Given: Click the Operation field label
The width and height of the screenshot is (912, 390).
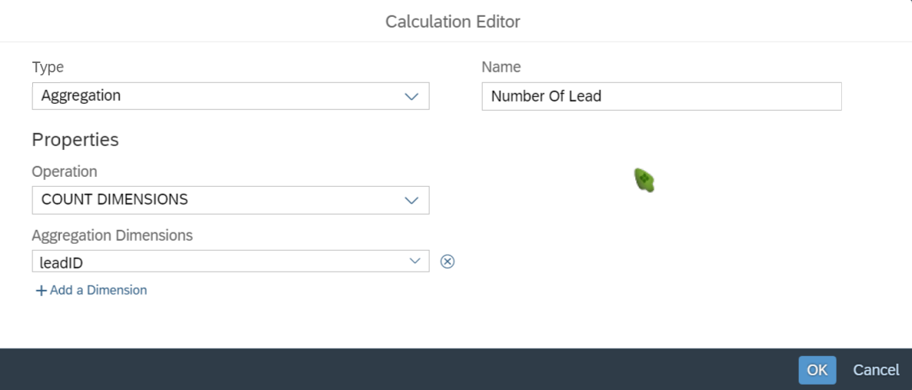Looking at the screenshot, I should pos(65,172).
